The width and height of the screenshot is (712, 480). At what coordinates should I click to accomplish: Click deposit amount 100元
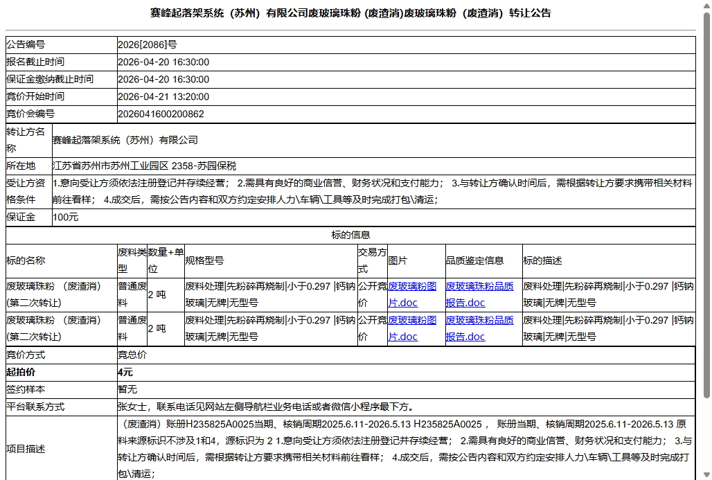pos(65,217)
